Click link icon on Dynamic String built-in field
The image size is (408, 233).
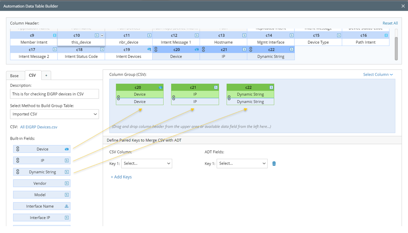(x=18, y=172)
